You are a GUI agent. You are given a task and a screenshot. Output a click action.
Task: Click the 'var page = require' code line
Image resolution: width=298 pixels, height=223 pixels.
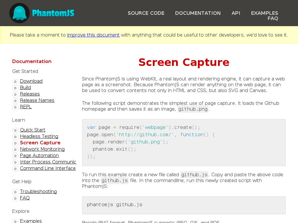(143, 127)
